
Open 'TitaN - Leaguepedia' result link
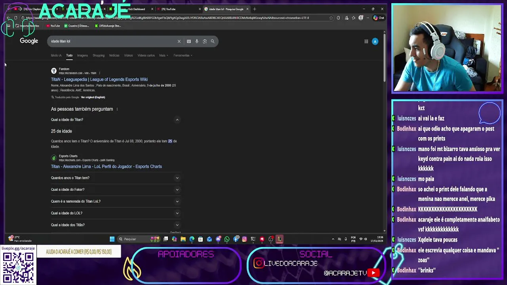99,80
